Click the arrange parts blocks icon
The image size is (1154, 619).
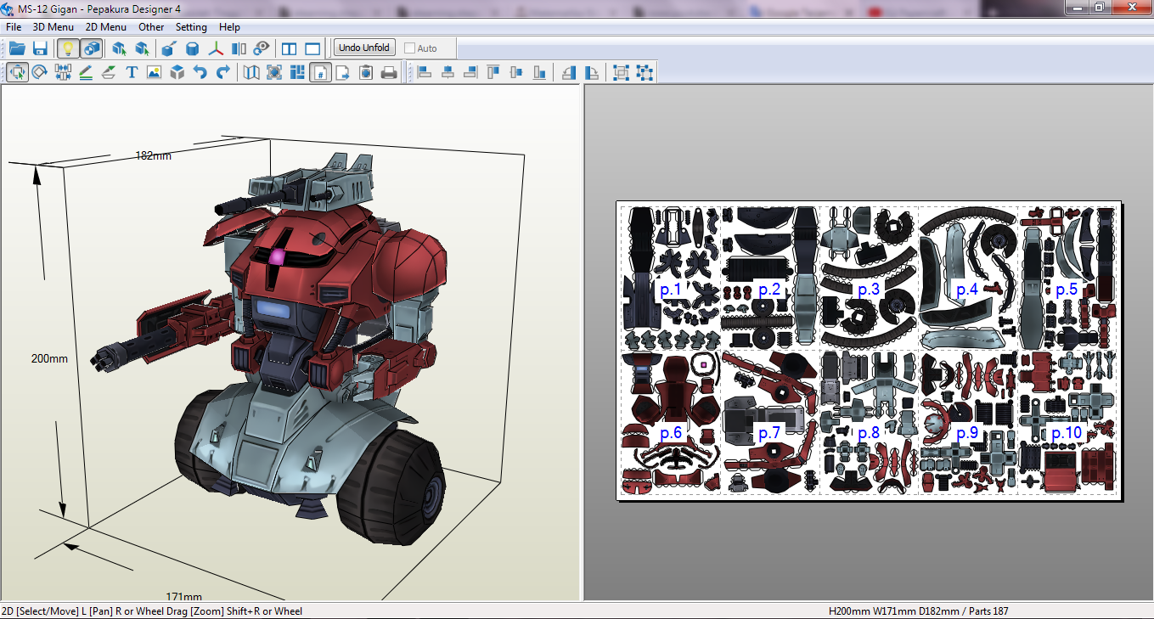(297, 72)
